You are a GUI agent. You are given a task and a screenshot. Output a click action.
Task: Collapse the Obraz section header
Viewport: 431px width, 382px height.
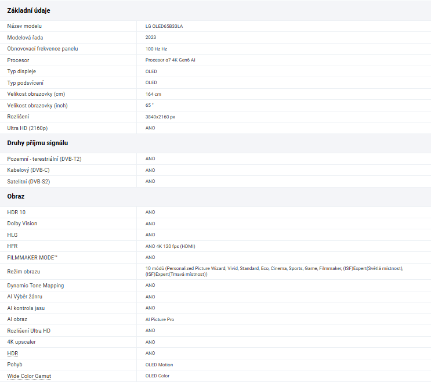pyautogui.click(x=16, y=197)
